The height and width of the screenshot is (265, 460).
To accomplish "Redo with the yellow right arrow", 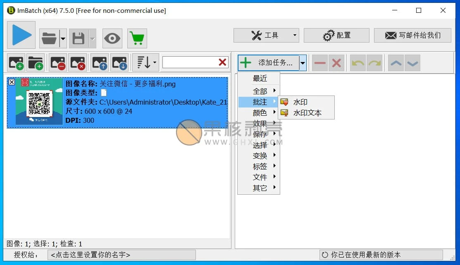I will click(x=374, y=63).
